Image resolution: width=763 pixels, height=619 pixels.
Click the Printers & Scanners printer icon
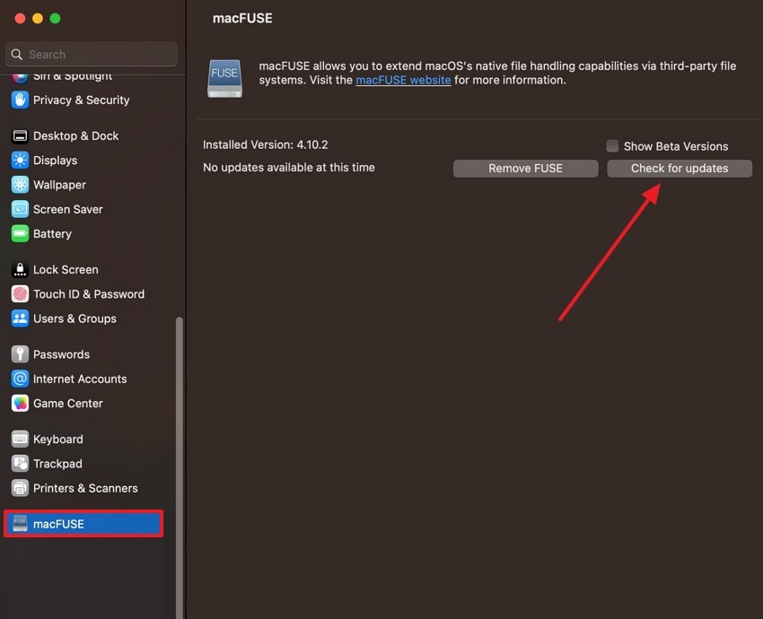tap(20, 488)
